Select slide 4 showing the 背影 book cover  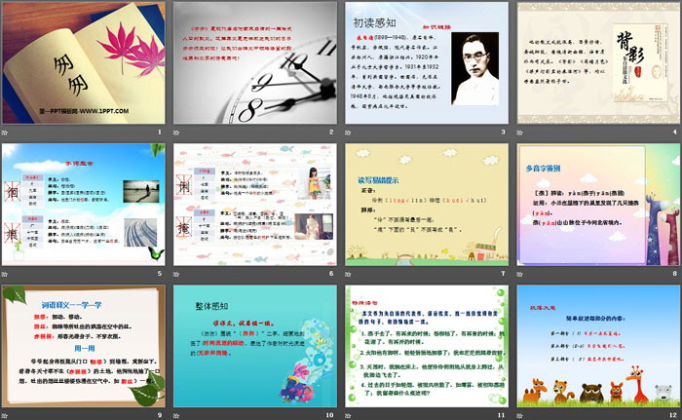tap(596, 62)
